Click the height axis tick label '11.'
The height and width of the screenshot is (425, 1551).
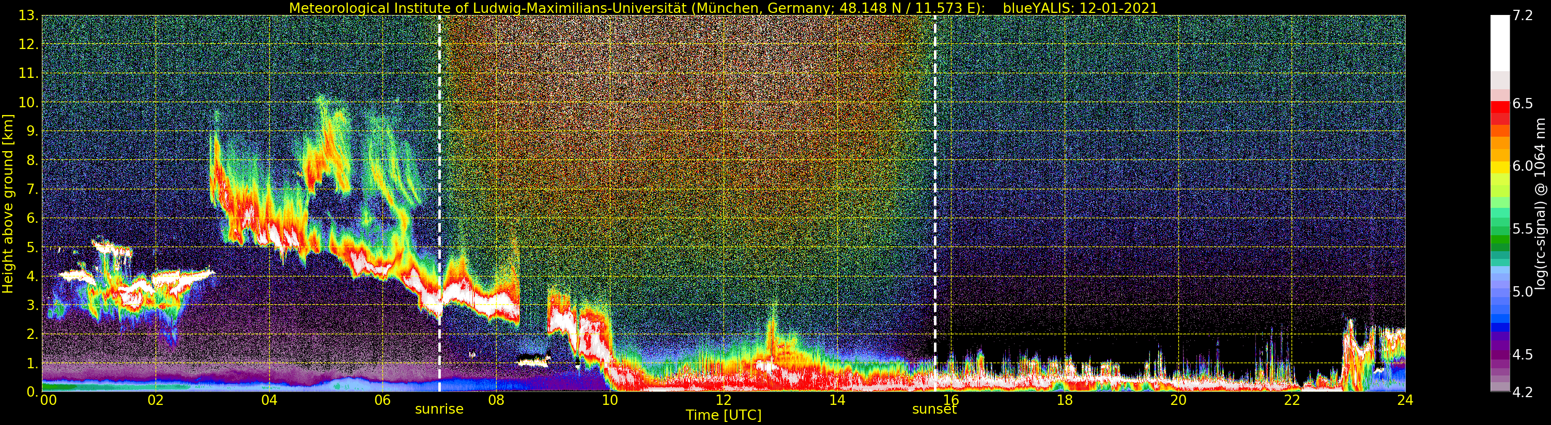(28, 74)
